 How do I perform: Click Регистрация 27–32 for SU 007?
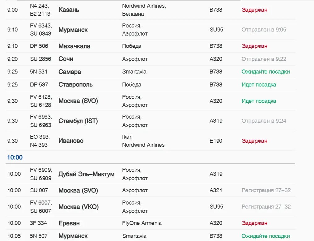(266, 190)
